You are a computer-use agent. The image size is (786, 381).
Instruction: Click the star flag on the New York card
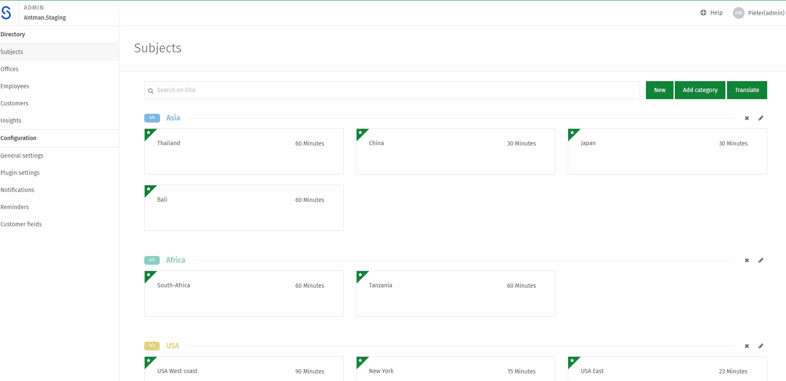point(361,361)
